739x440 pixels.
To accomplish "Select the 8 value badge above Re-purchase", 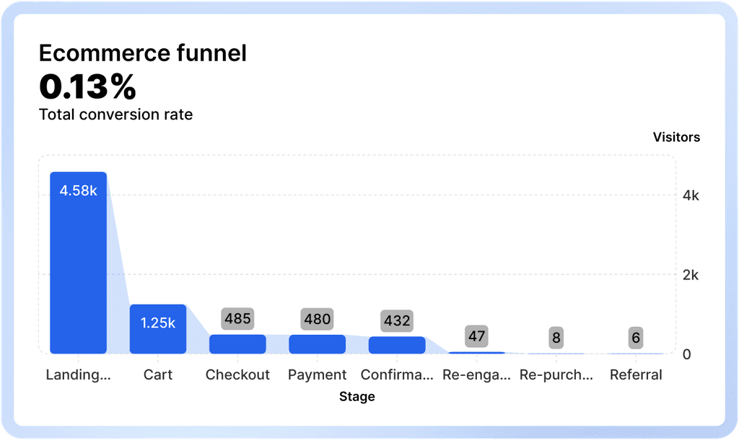I will [556, 338].
